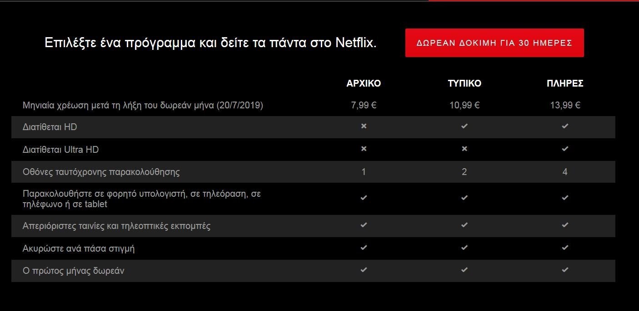Click the Ultra HD X icon under ΑΡΧΙΚΟ
Image resolution: width=639 pixels, height=311 pixels.
coord(364,149)
